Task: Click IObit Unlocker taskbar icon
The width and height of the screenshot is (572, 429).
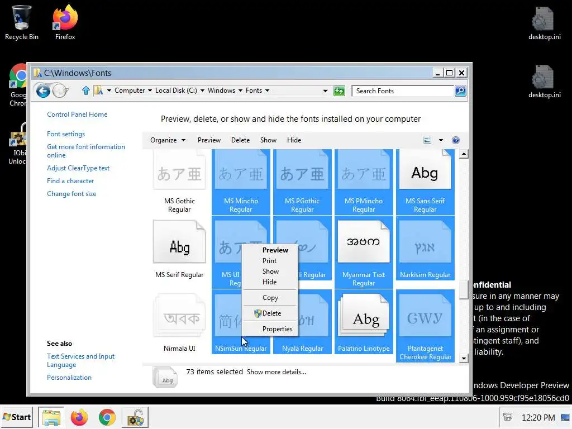Action: click(136, 417)
